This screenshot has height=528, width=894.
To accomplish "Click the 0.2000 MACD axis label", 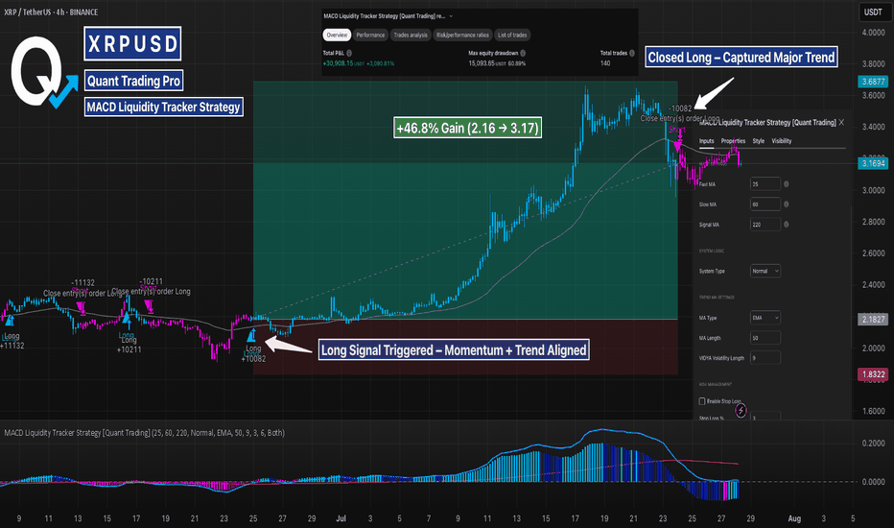I will (873, 443).
